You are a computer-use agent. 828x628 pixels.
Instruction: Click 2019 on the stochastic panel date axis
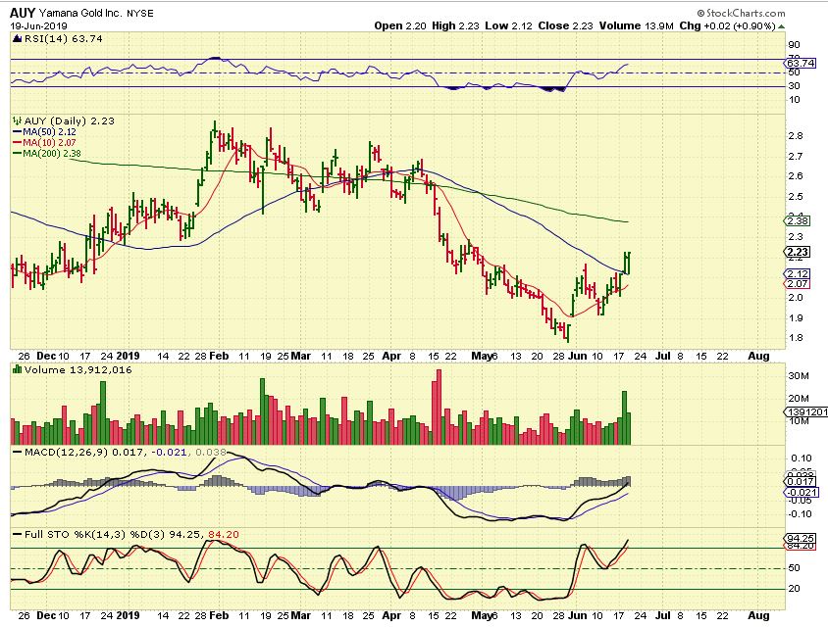tap(128, 615)
